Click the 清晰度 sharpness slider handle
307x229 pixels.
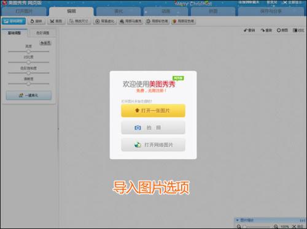click(x=28, y=83)
